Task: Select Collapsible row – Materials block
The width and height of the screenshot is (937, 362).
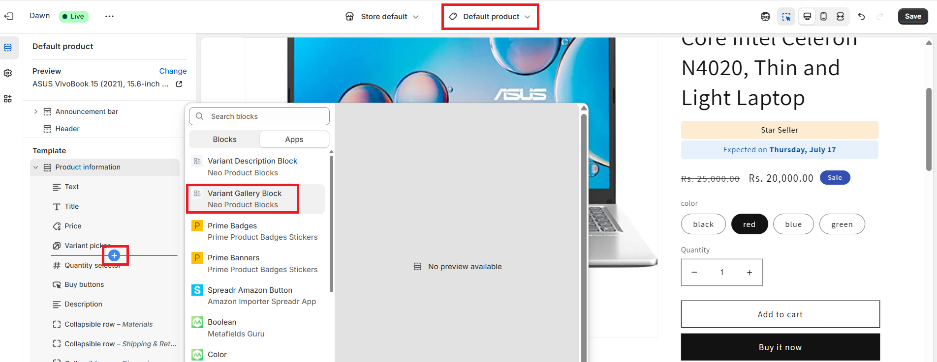Action: tap(109, 324)
